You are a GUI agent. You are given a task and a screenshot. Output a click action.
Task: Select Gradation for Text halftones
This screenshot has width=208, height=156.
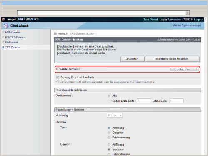click(x=109, y=133)
